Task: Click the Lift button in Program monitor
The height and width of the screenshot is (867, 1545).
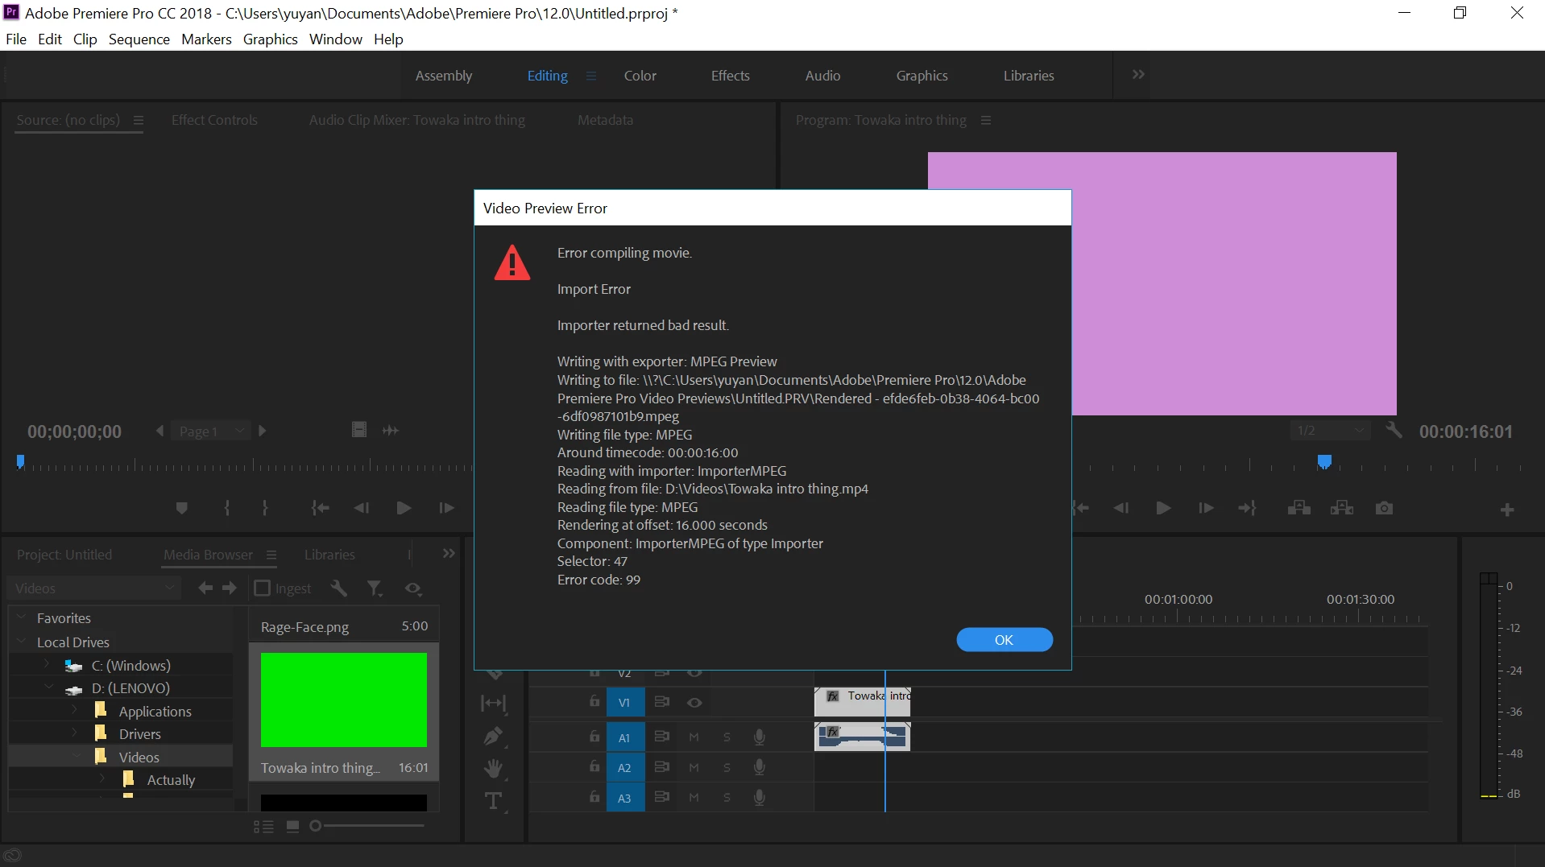Action: 1299,508
